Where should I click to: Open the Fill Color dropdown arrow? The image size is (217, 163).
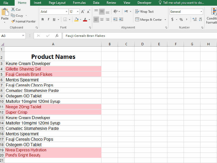tap(80, 20)
